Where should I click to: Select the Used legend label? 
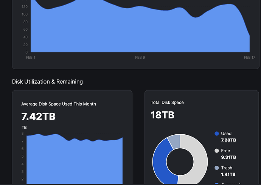coord(226,134)
